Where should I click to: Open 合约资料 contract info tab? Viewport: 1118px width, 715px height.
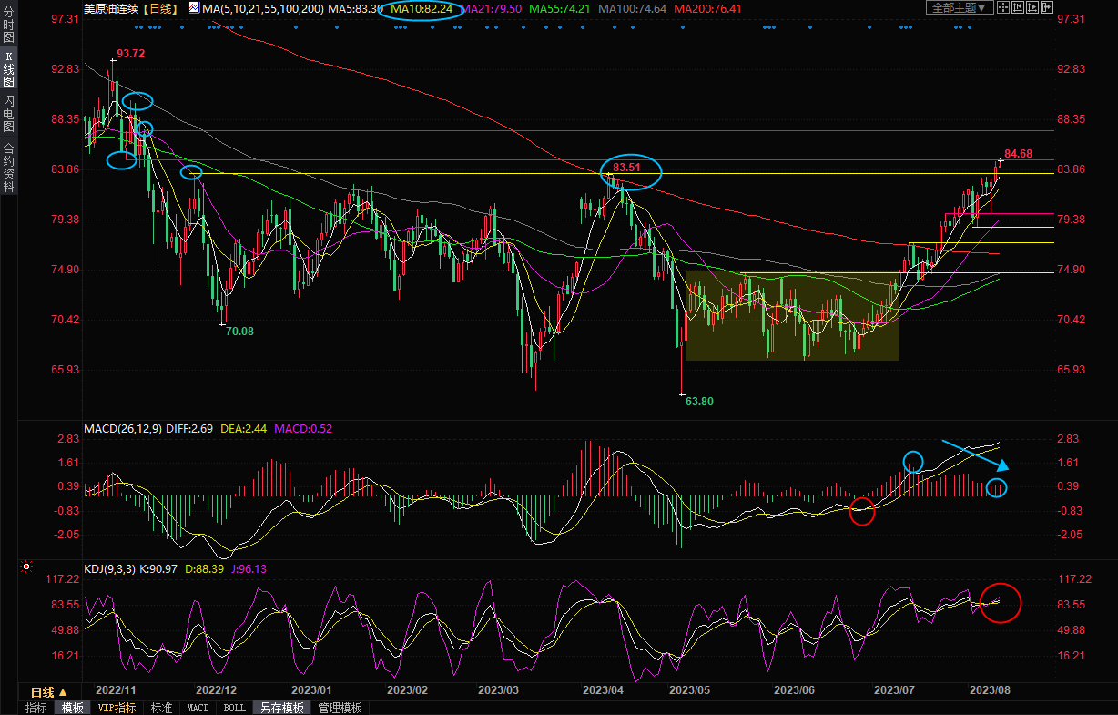pos(8,168)
